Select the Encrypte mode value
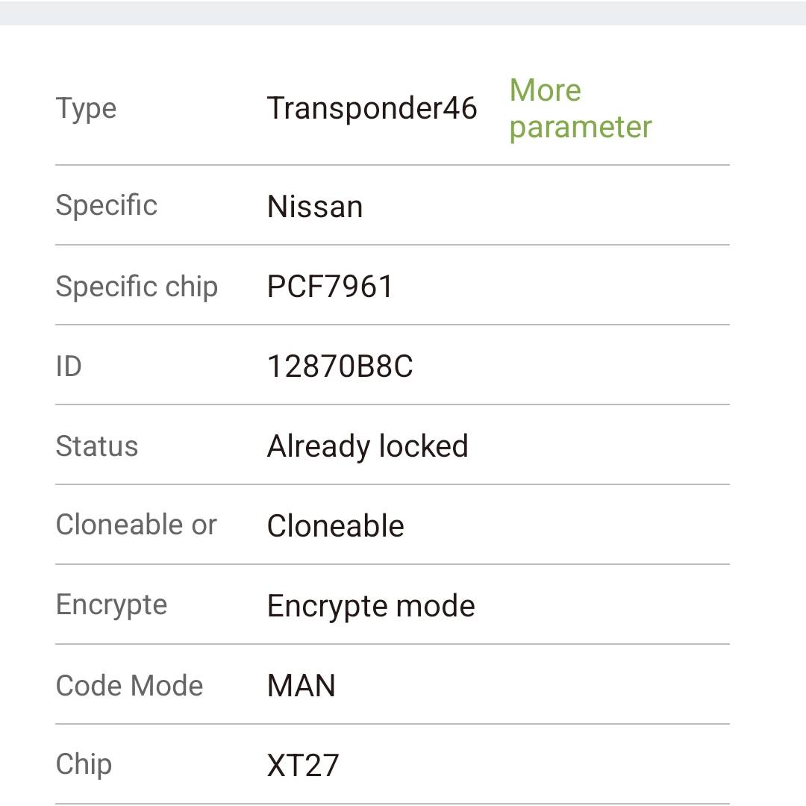The height and width of the screenshot is (806, 806). pos(371,606)
